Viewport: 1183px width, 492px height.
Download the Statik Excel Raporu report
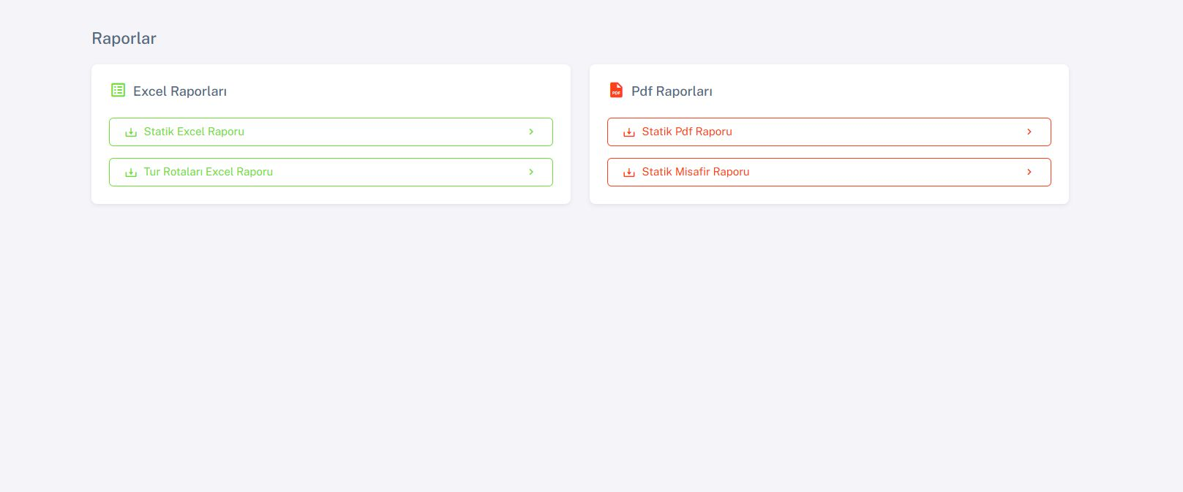tap(331, 132)
